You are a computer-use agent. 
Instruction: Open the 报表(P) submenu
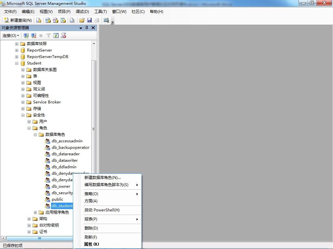coord(107,219)
